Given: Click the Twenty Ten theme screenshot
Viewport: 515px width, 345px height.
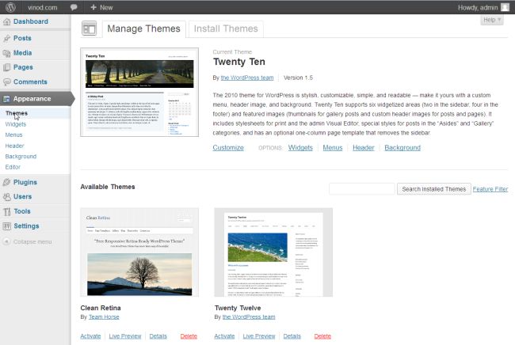Looking at the screenshot, I should pyautogui.click(x=139, y=92).
